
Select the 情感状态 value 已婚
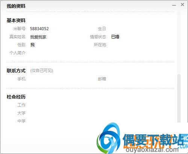tap(115, 37)
